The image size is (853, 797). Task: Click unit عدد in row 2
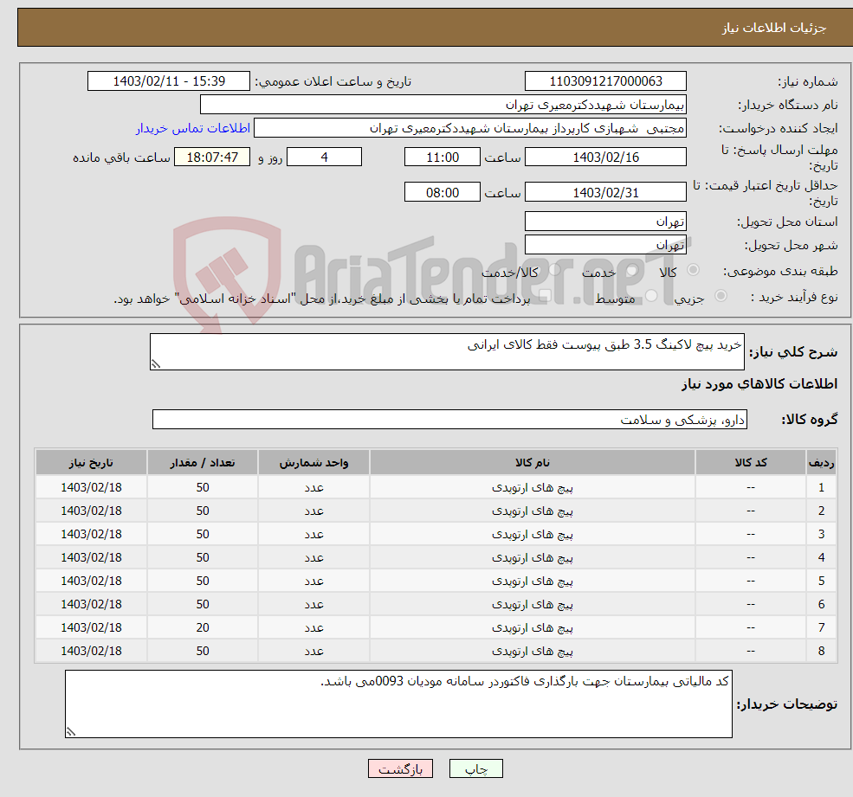313,511
